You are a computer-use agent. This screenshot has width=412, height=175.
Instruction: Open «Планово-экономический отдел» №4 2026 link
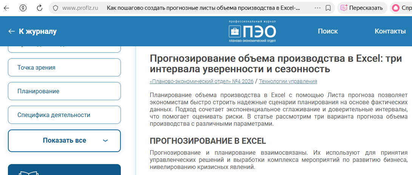[202, 81]
